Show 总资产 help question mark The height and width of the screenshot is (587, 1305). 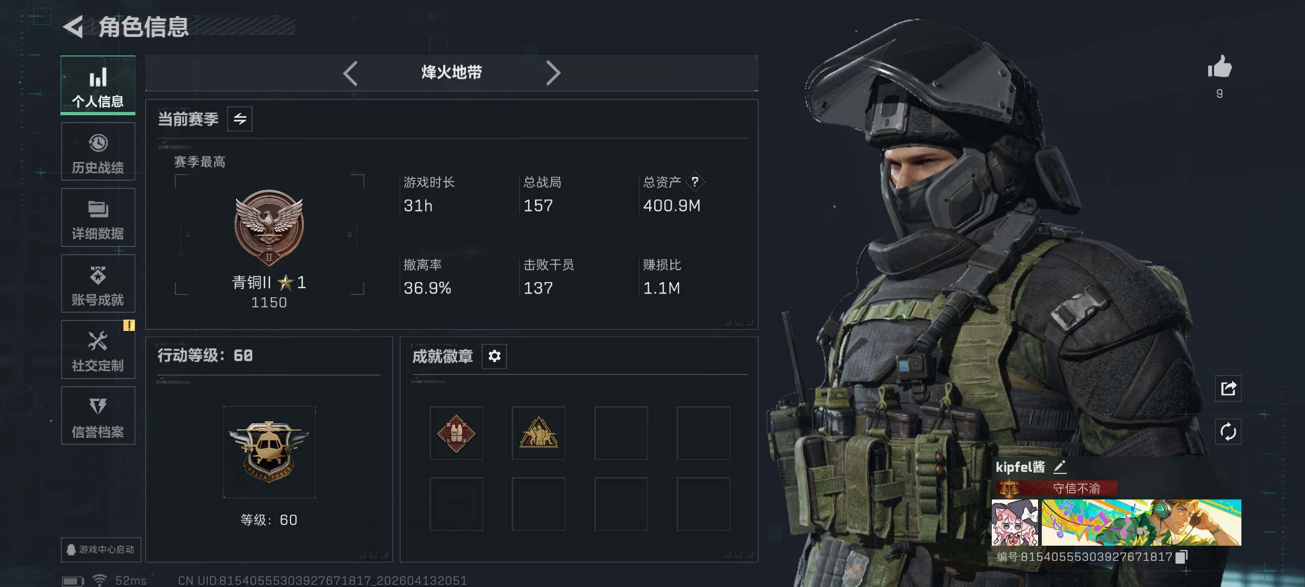pyautogui.click(x=695, y=182)
